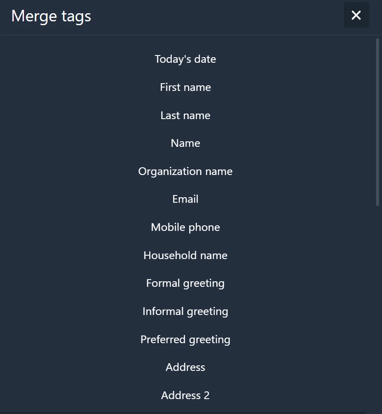Image resolution: width=382 pixels, height=414 pixels.
Task: Choose the Address 2 merge tag
Action: coord(185,395)
